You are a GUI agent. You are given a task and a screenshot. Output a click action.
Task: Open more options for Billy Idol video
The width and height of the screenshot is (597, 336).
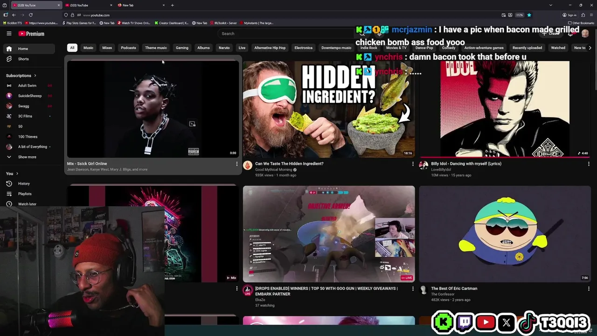click(588, 164)
